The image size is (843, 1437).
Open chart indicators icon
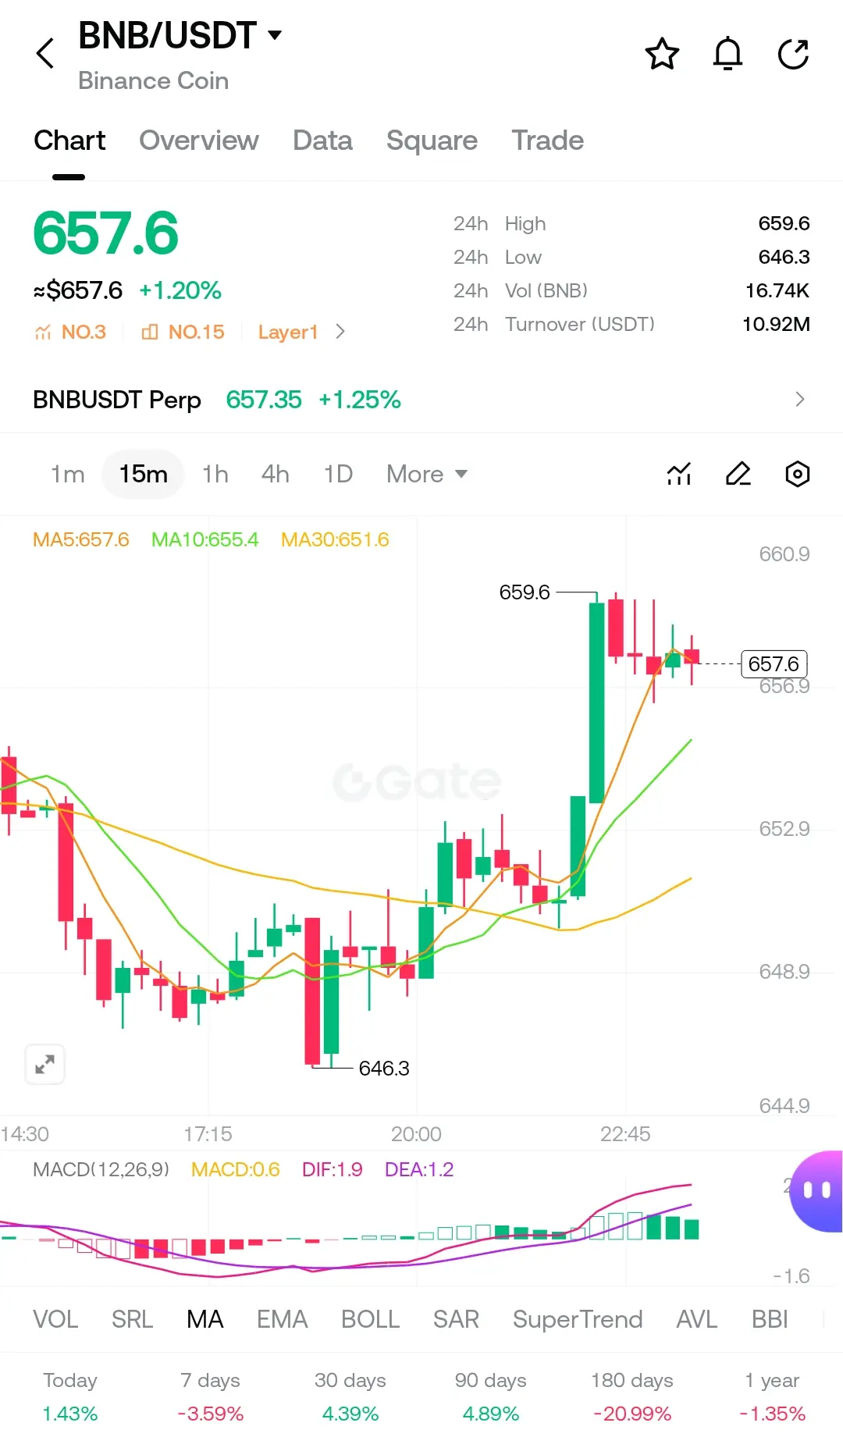679,474
